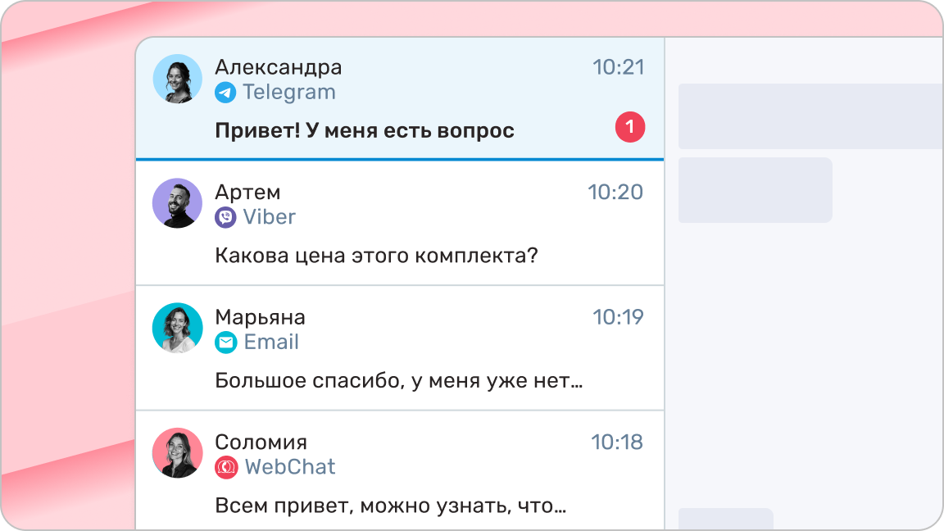Open message "Привет! У меня есть вопрос"

pyautogui.click(x=365, y=130)
